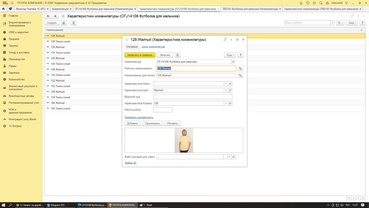Screen dimensions: 369x208
Task: Click the home page icon
Action: 3,9
